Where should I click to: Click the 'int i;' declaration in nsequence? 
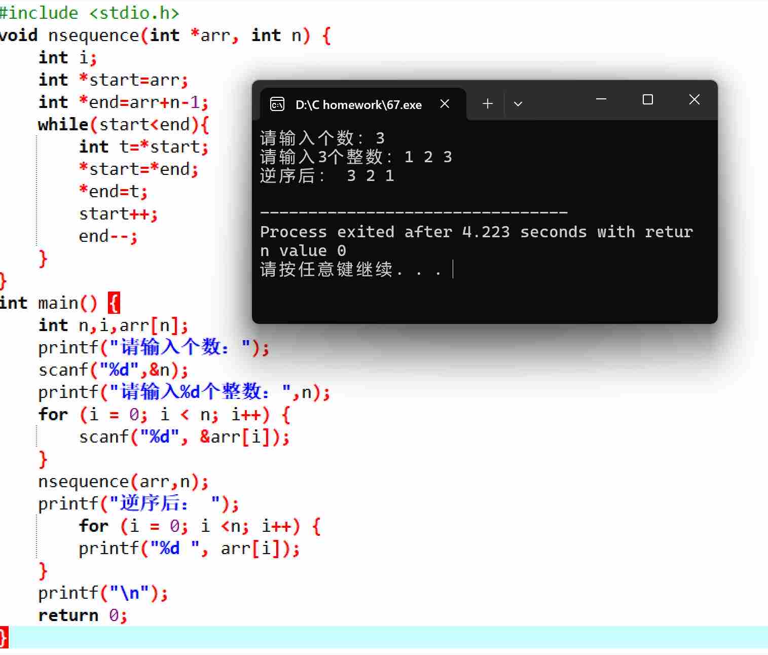click(67, 57)
